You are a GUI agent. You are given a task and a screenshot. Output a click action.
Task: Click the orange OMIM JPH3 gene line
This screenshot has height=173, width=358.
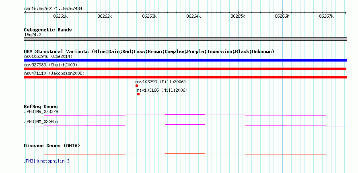click(x=185, y=154)
